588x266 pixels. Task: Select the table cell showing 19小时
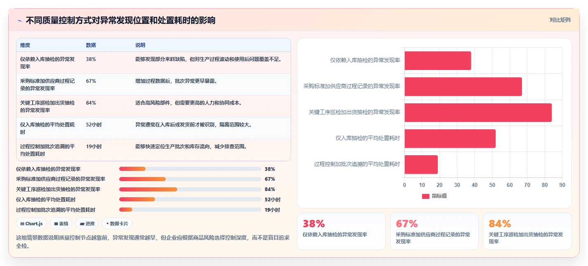point(94,147)
